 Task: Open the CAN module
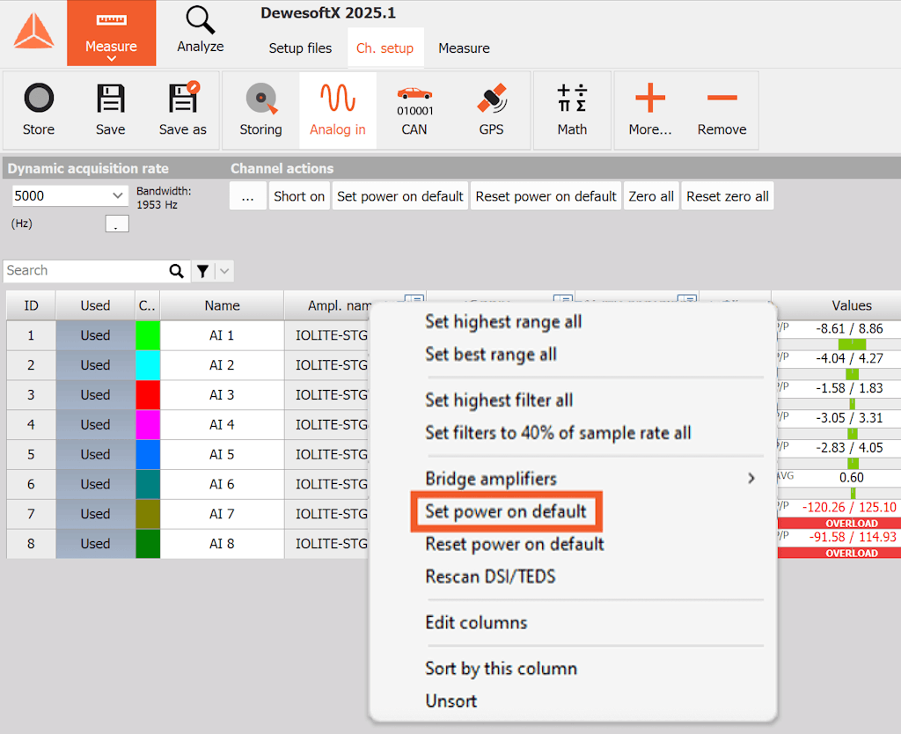tap(414, 110)
